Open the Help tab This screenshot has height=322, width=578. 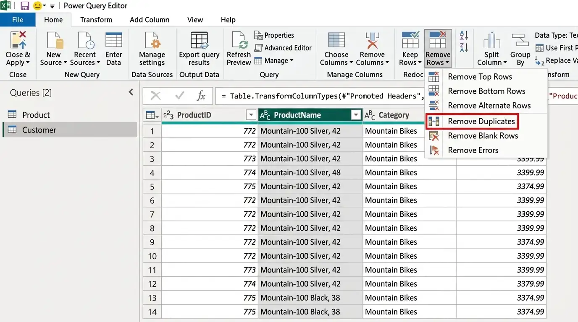pyautogui.click(x=228, y=20)
